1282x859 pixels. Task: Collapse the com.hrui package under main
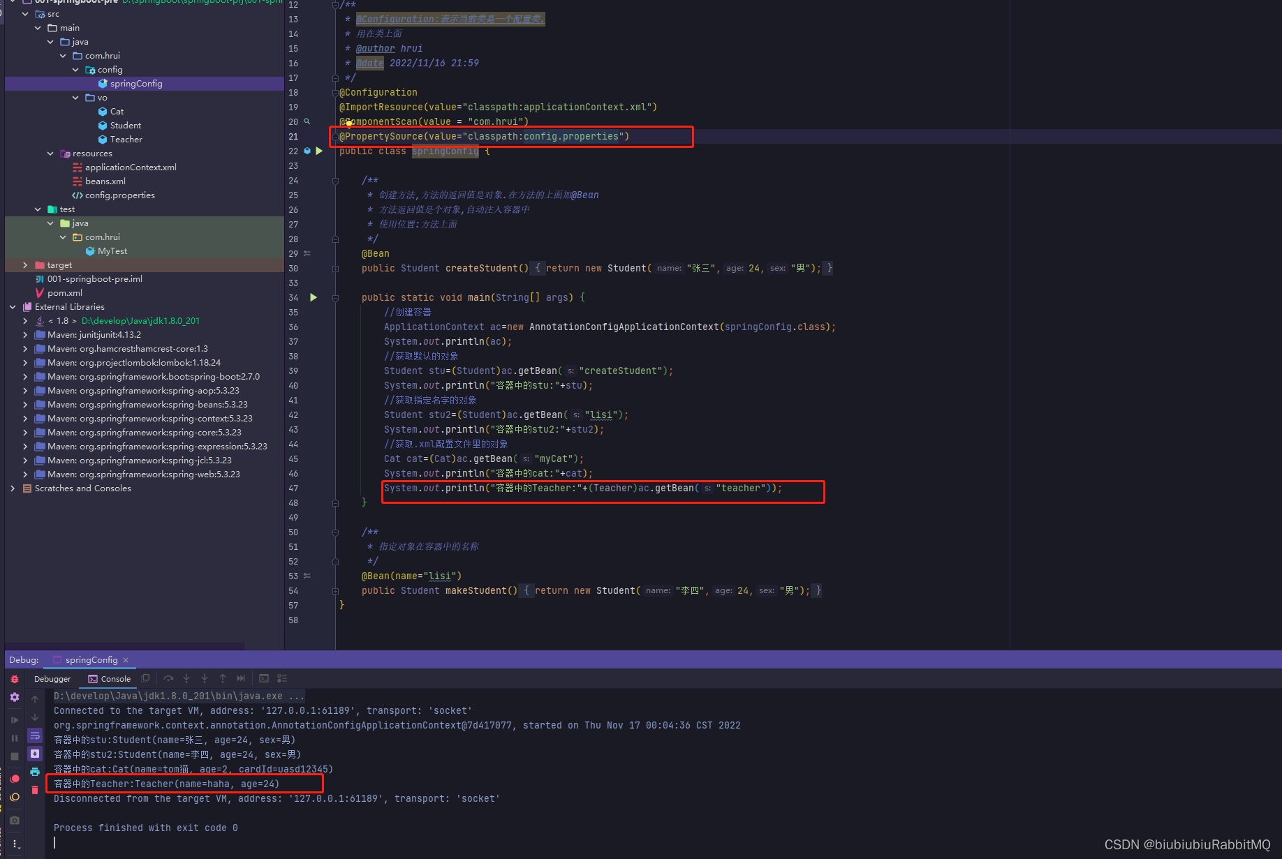(x=63, y=56)
